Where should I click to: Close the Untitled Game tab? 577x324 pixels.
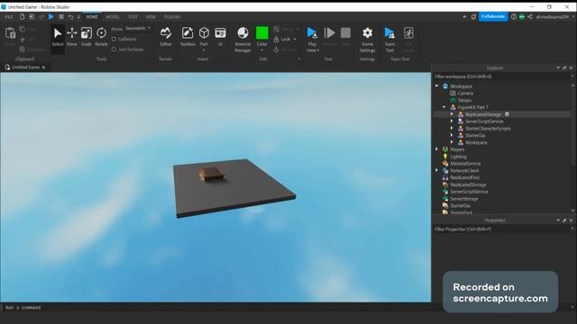[x=43, y=67]
